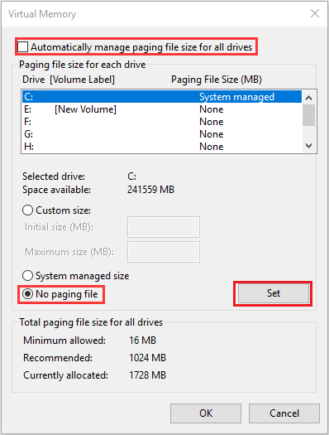329x435 pixels.
Task: Click the drive list scroll up arrow
Action: [309, 98]
